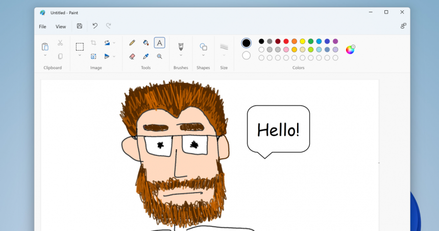Expand the Select tool options chevron
The height and width of the screenshot is (231, 439).
[x=80, y=55]
